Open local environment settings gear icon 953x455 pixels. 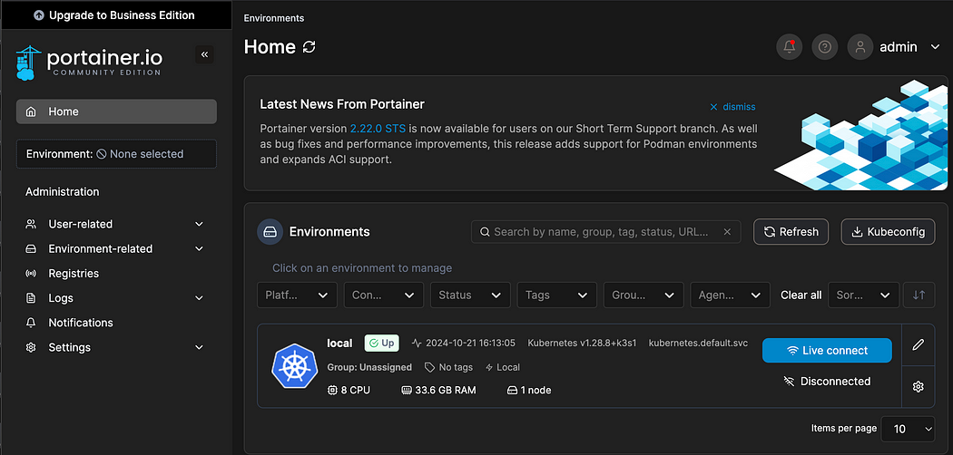pyautogui.click(x=919, y=386)
